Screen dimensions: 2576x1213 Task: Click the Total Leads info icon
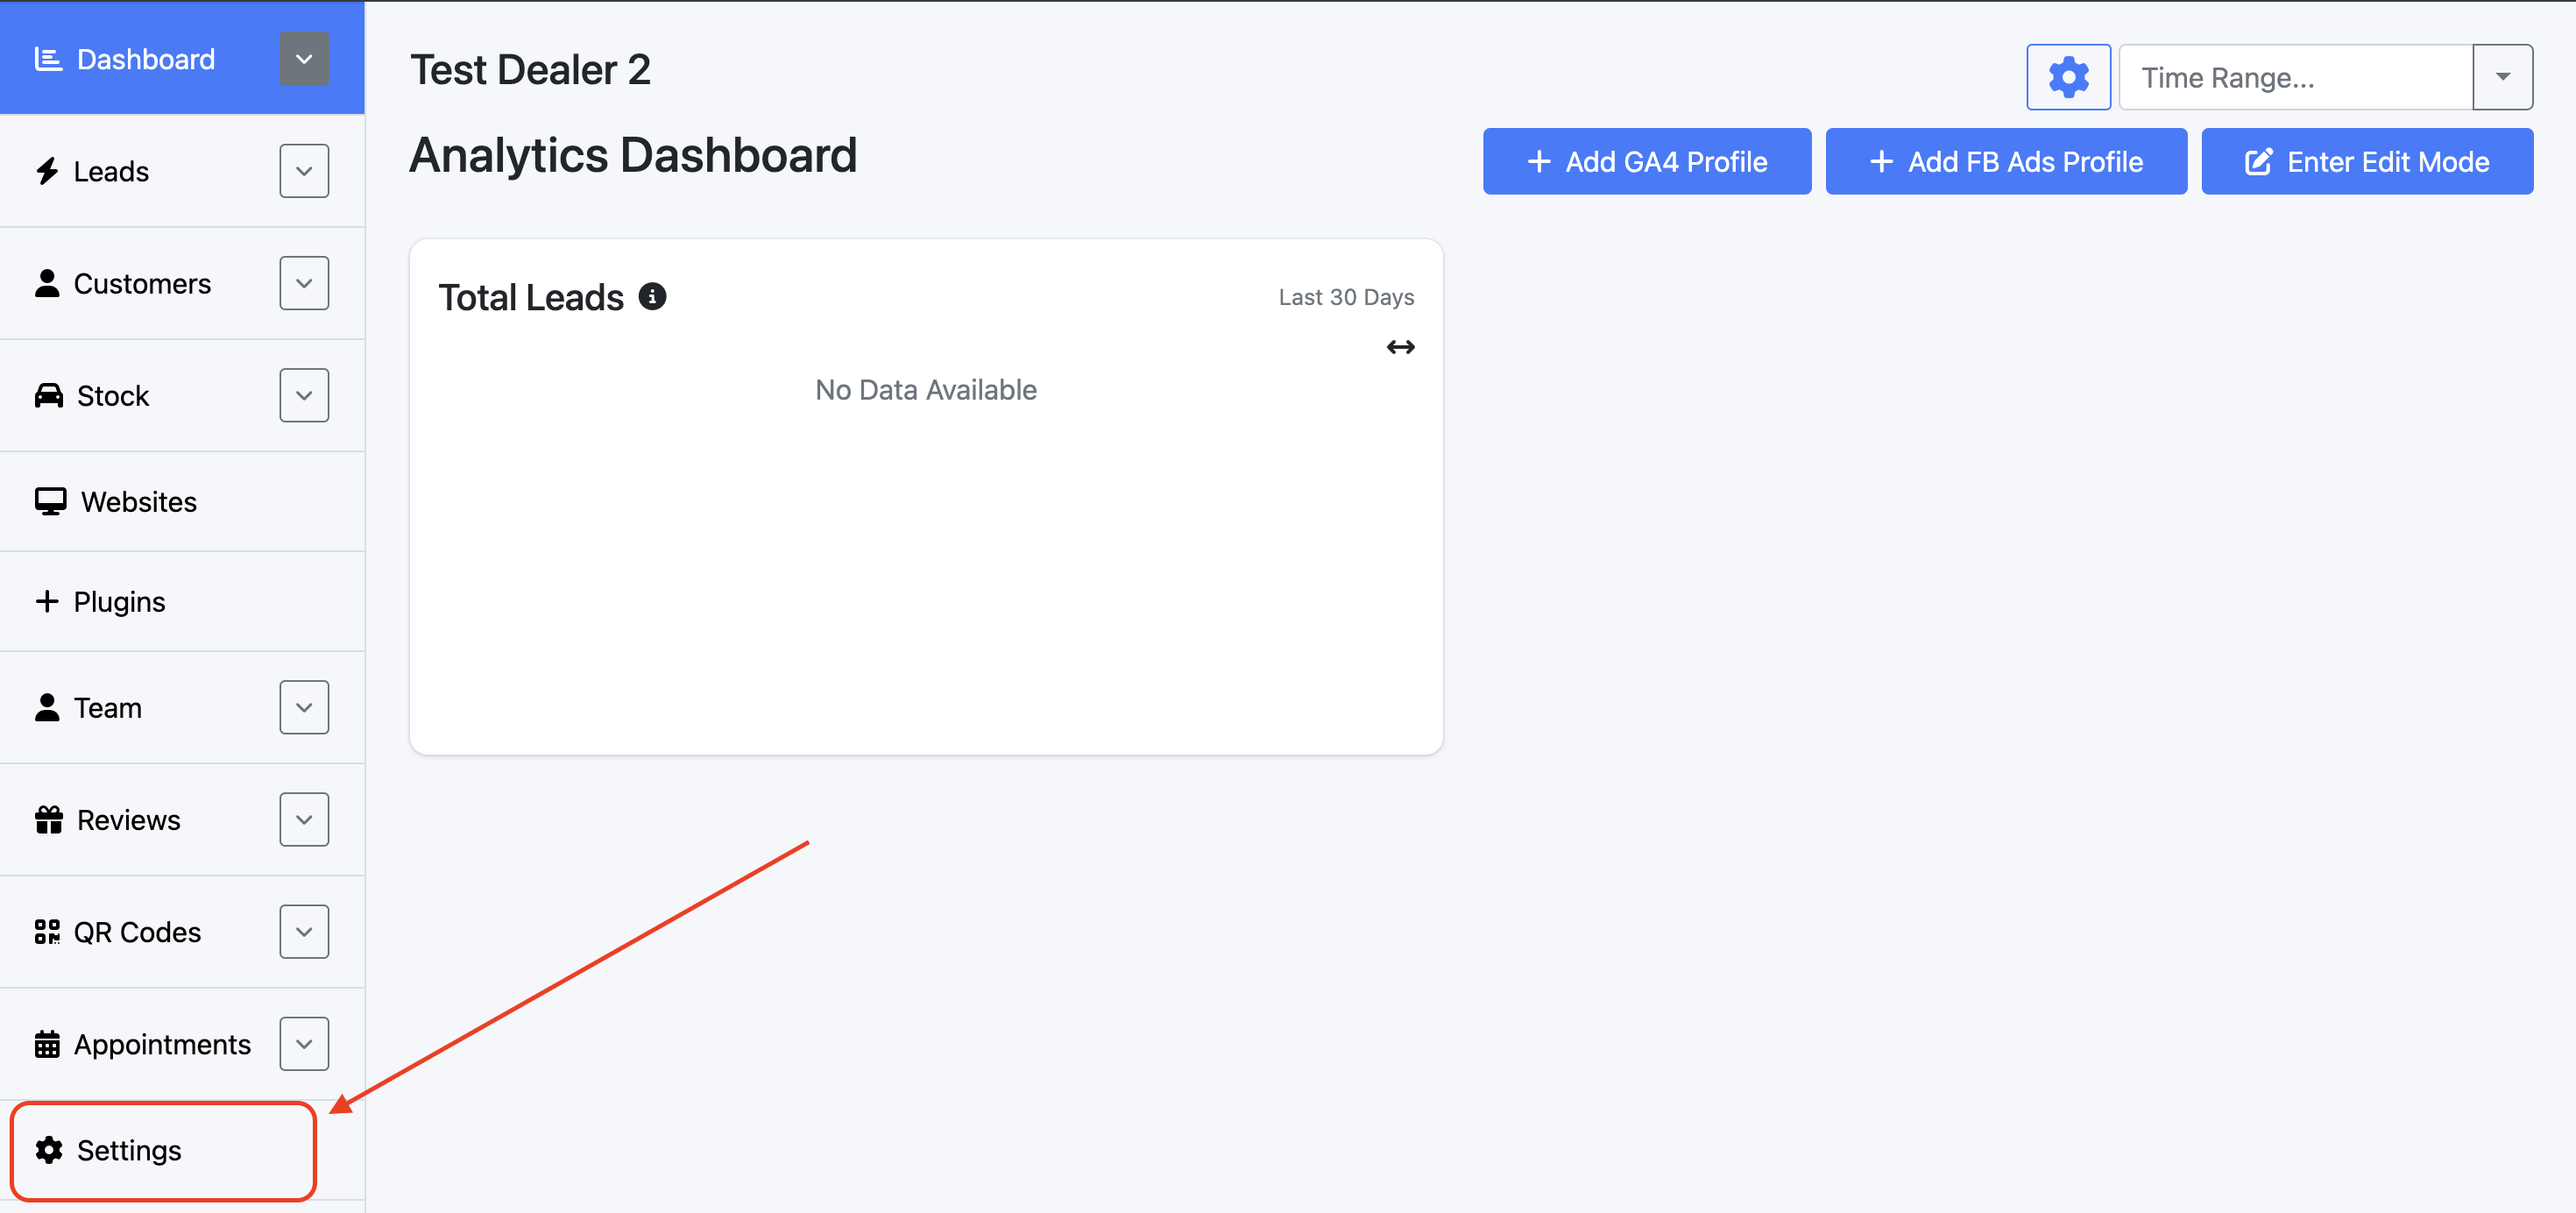pos(652,297)
